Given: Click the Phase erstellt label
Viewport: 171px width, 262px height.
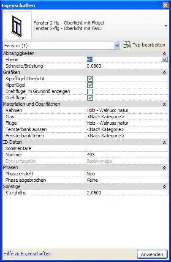Looking at the screenshot, I should click(x=19, y=174).
